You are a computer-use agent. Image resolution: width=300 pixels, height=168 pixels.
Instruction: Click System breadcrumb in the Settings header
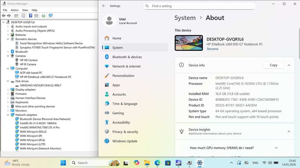(x=185, y=18)
